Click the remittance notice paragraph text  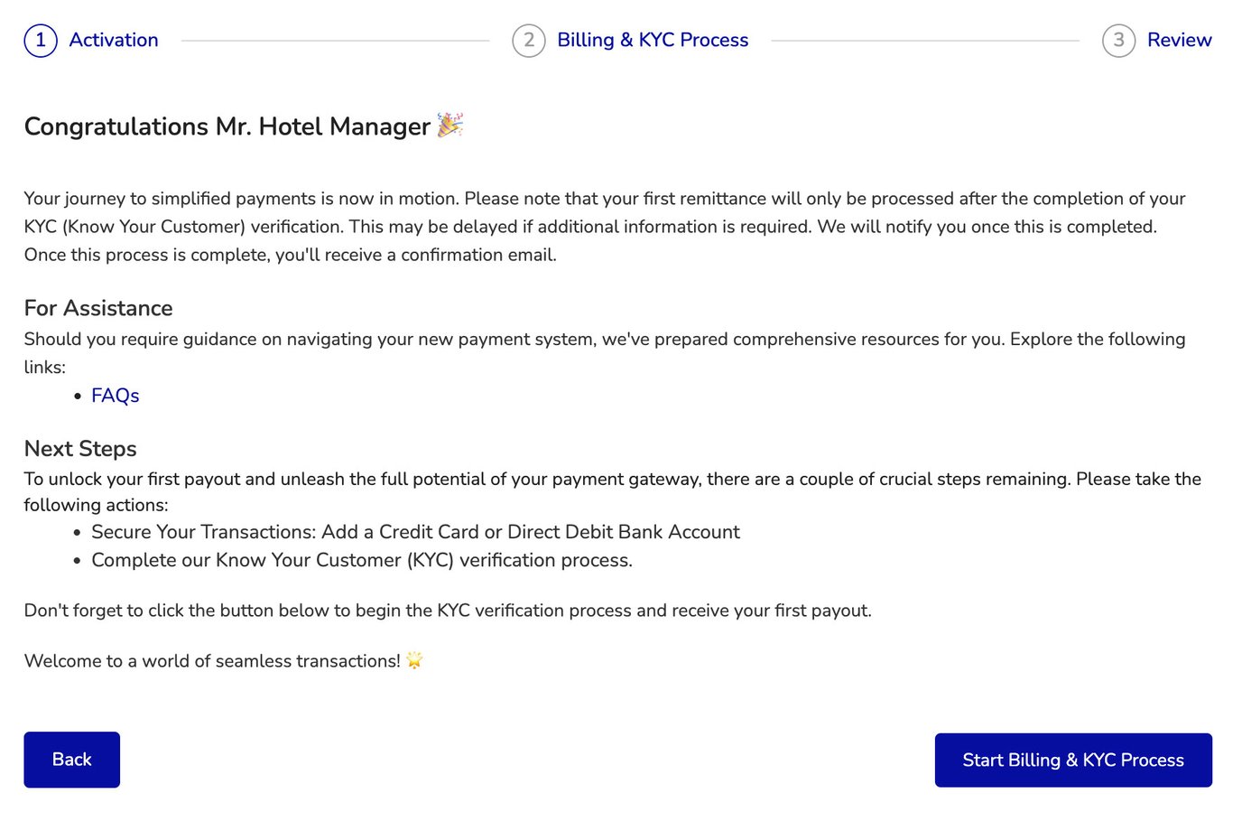pyautogui.click(x=596, y=226)
